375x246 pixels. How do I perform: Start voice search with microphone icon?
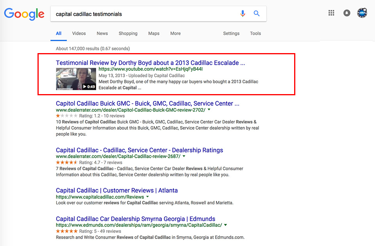243,14
